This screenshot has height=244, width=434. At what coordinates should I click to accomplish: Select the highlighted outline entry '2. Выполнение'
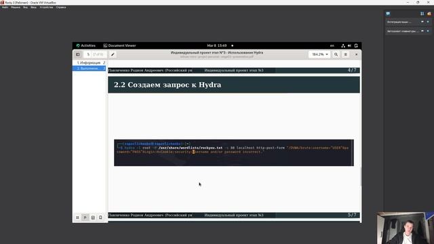(89, 68)
